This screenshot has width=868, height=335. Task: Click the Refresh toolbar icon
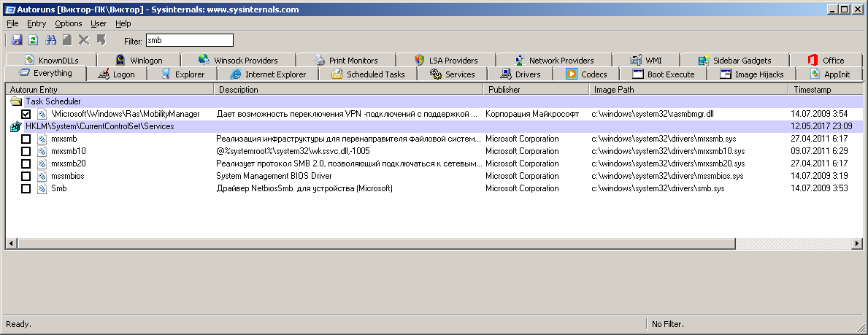coord(33,40)
